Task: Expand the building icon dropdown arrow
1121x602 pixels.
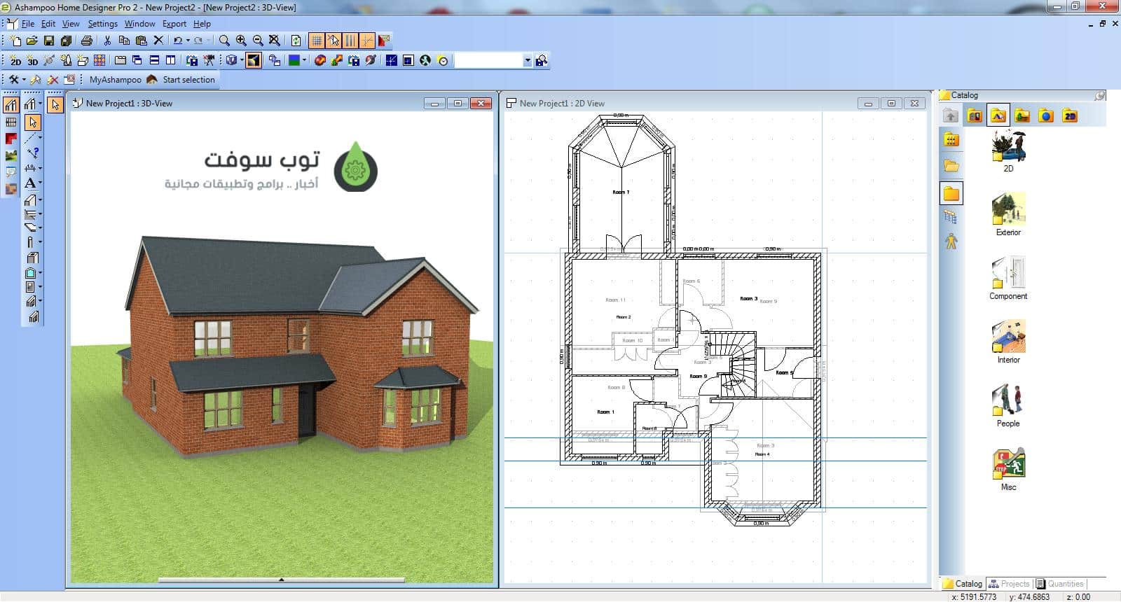Action: tap(40, 104)
